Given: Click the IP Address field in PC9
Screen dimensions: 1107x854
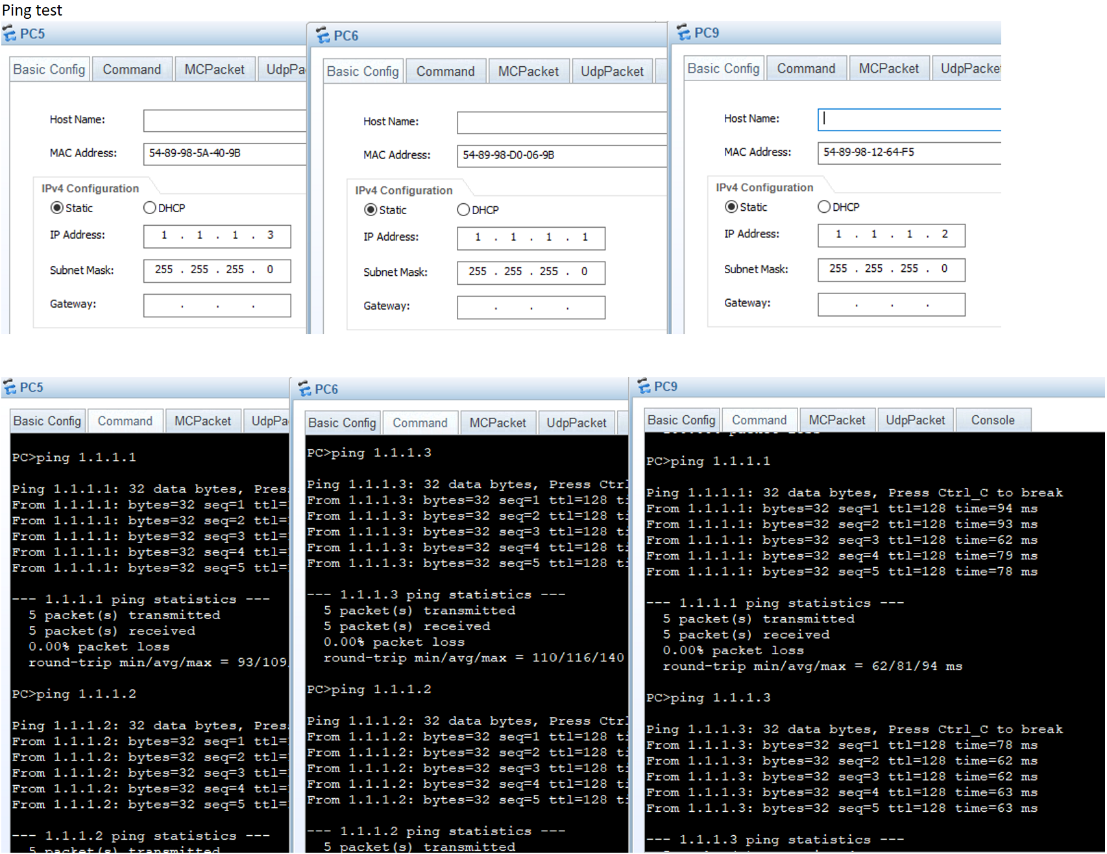Looking at the screenshot, I should (x=892, y=235).
